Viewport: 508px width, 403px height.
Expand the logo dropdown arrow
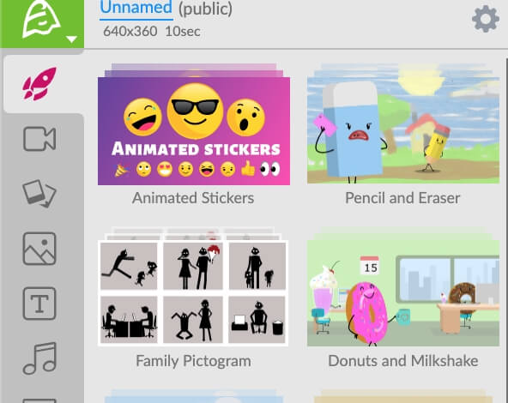(71, 39)
